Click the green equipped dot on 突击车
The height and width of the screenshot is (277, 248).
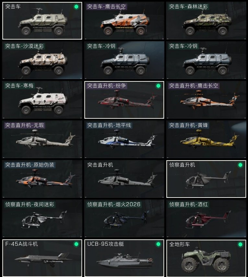(76, 7)
